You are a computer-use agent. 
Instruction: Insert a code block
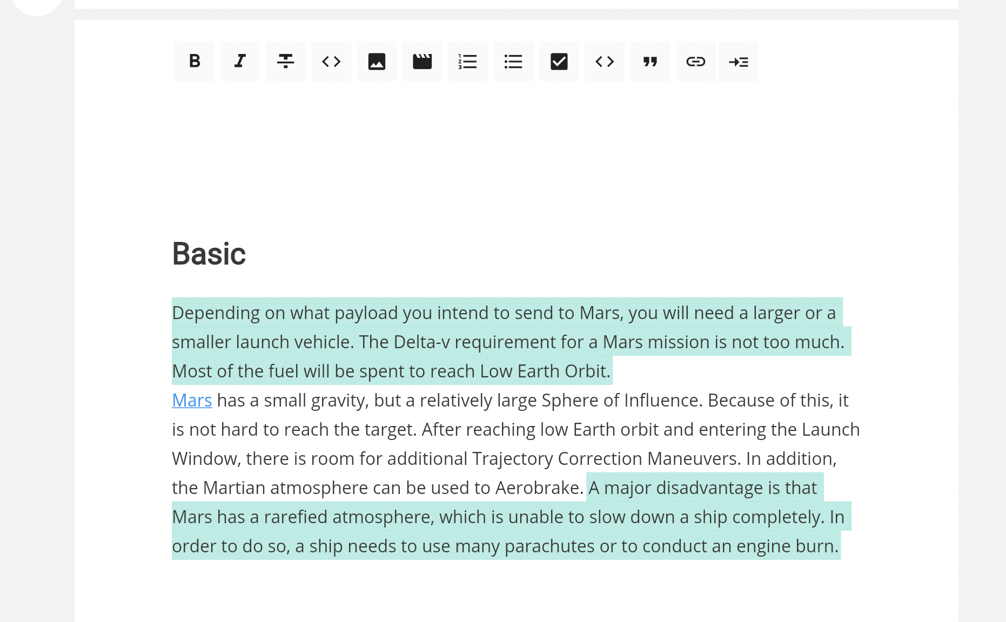[605, 62]
